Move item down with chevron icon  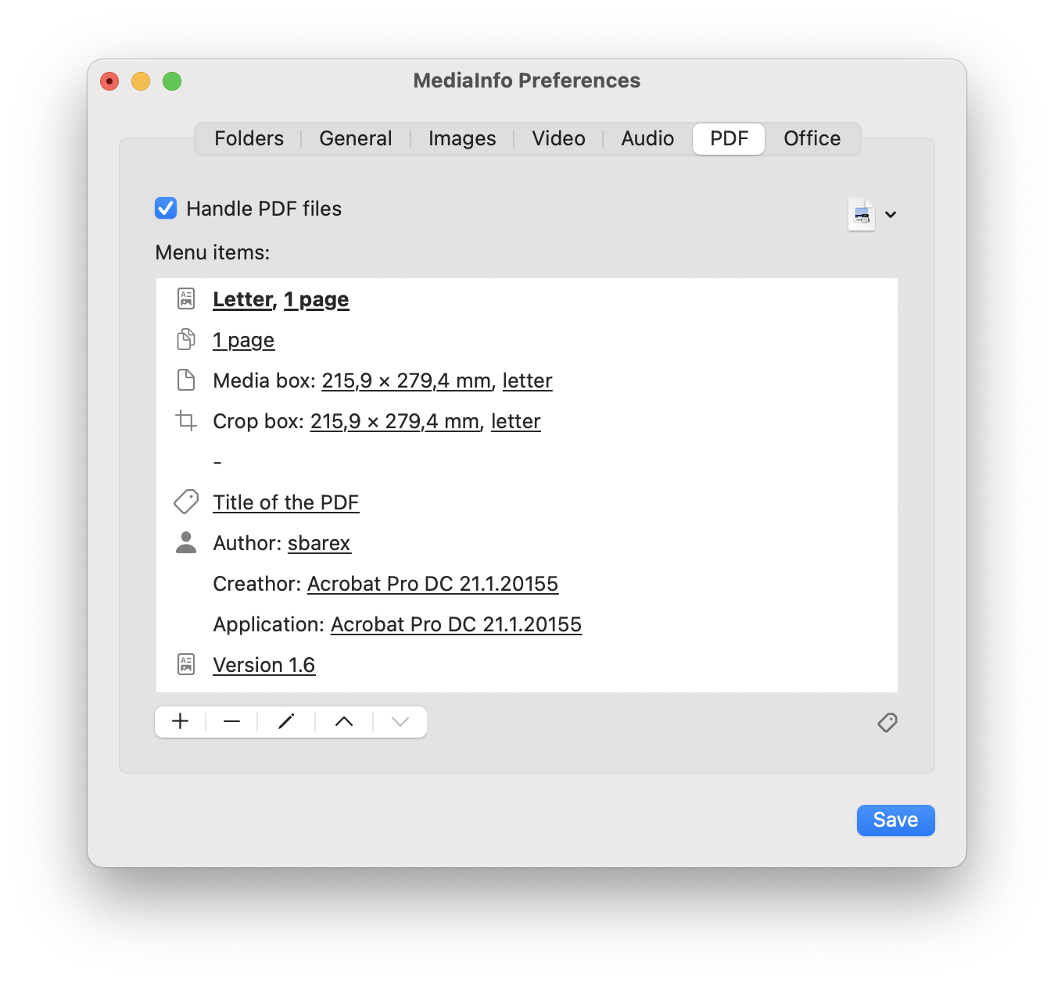pos(400,721)
